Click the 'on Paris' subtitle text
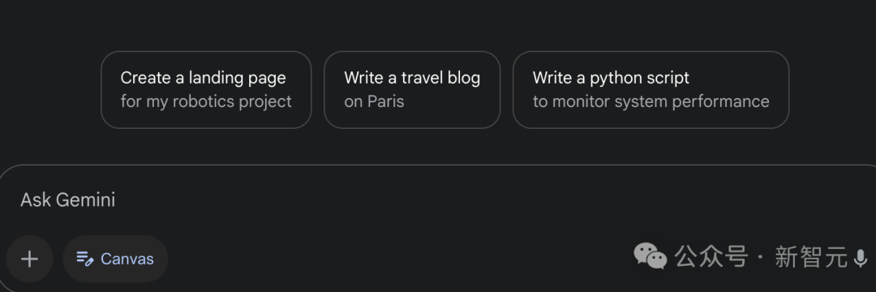Viewport: 876px width, 292px height. tap(374, 101)
